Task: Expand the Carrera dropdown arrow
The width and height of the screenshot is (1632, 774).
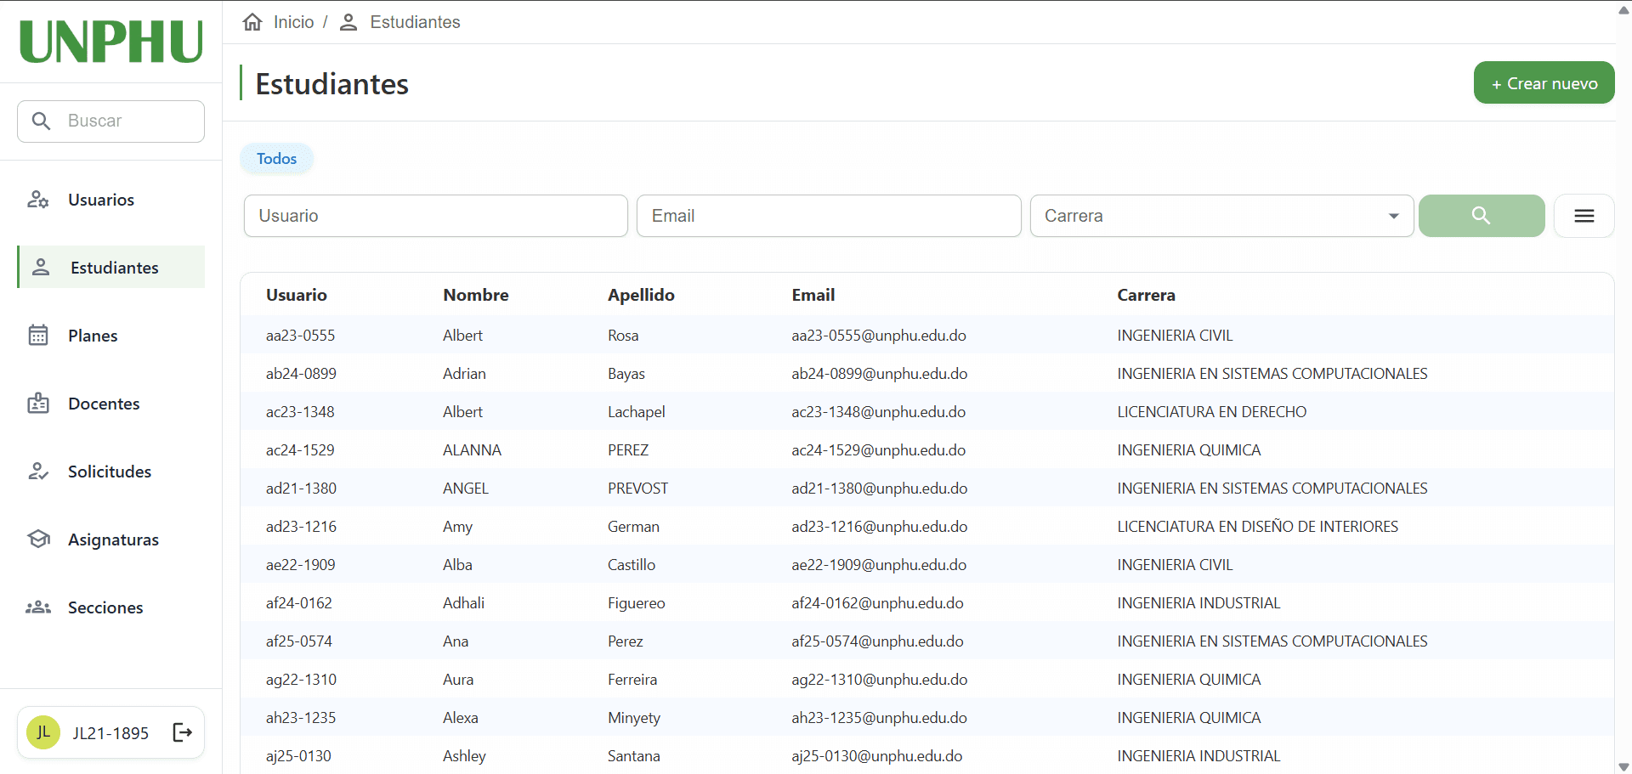Action: pyautogui.click(x=1394, y=216)
